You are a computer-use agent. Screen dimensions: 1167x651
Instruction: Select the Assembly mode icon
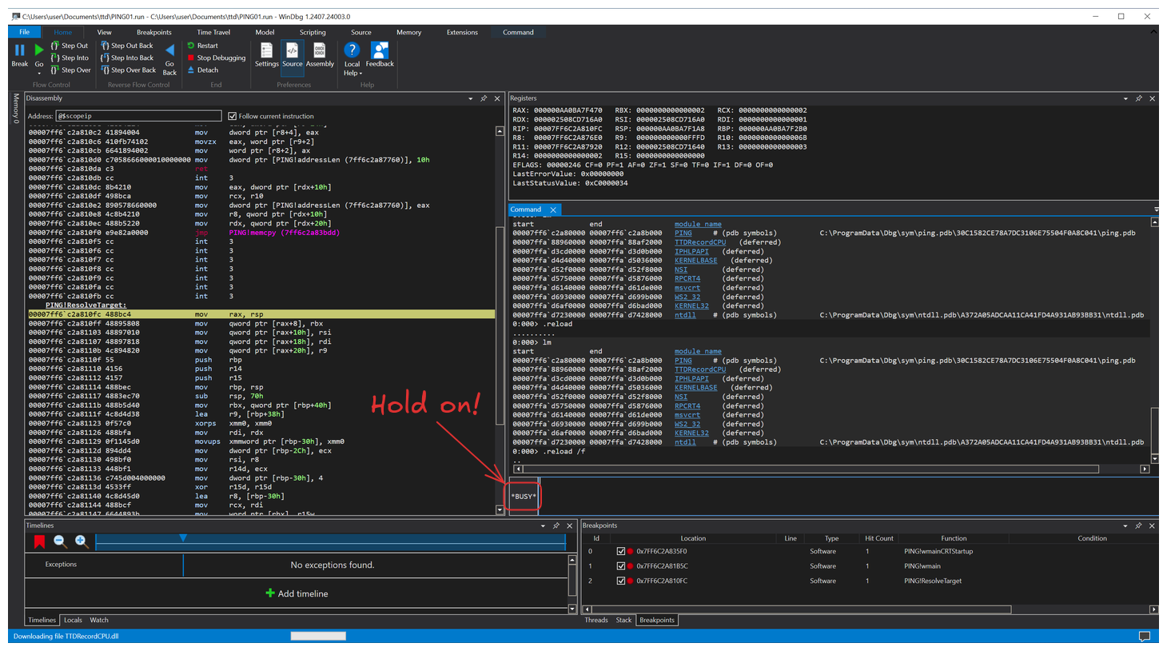pyautogui.click(x=320, y=50)
